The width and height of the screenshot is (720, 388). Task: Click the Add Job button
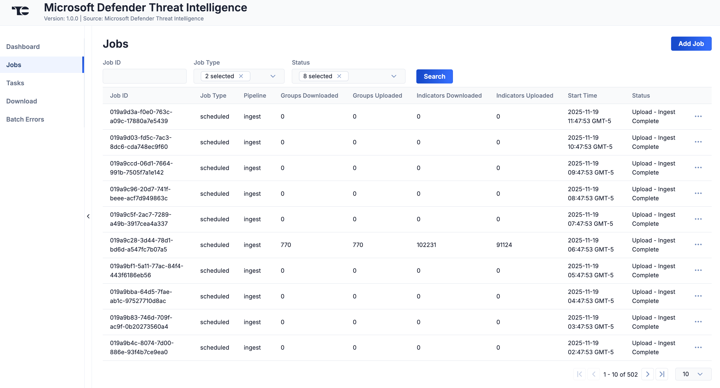click(691, 44)
